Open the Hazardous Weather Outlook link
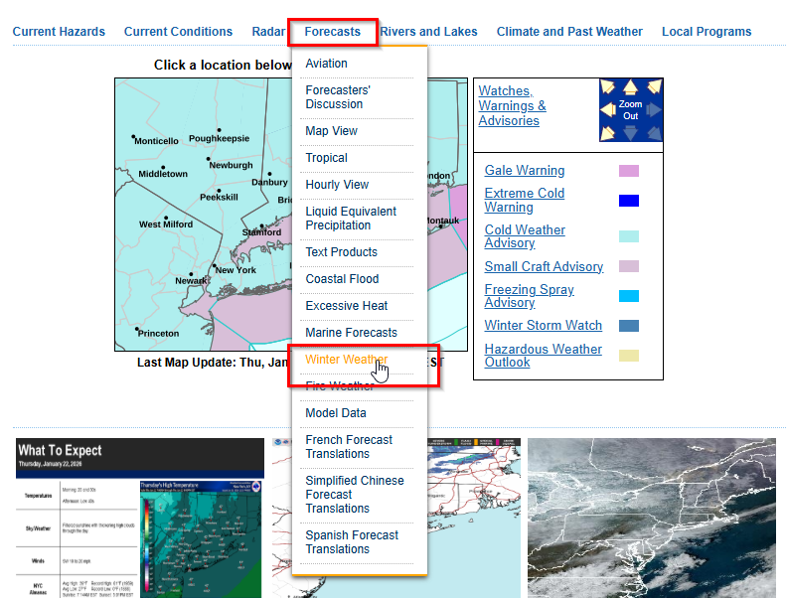The image size is (786, 598). coord(543,356)
